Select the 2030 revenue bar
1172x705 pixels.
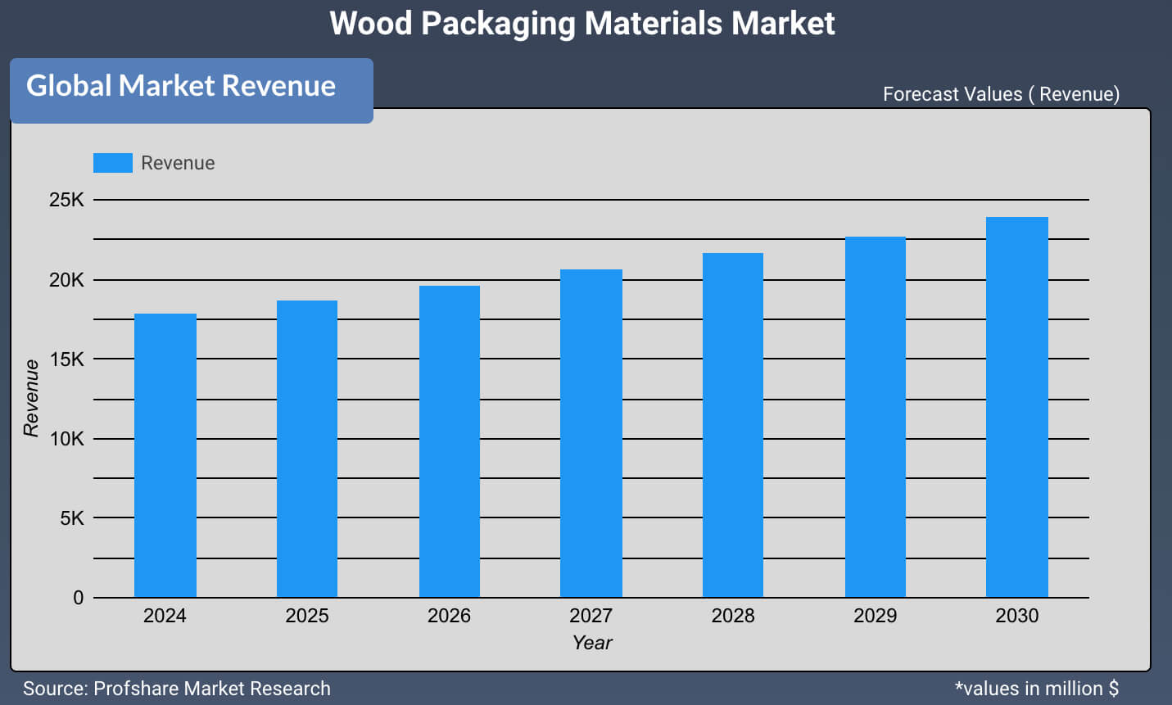pos(1017,407)
